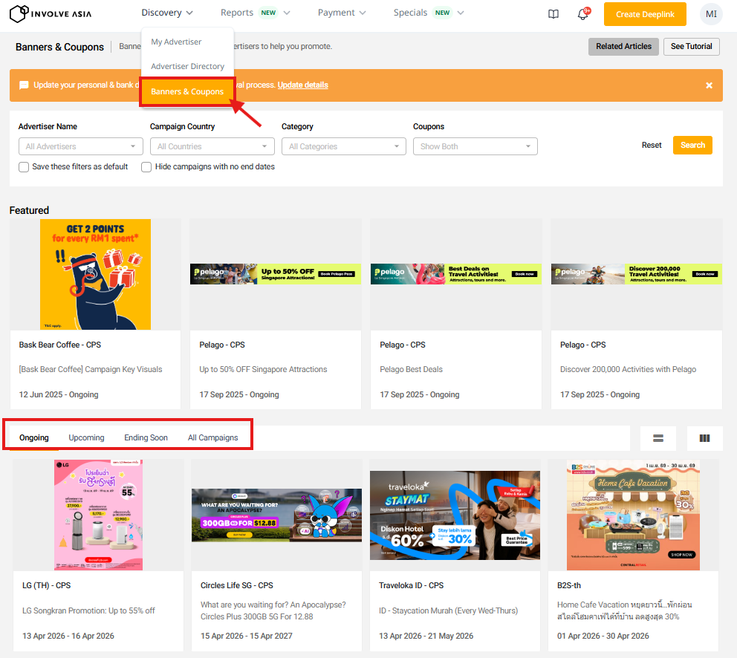
Task: Open the Advertiser Name dropdown
Action: 80,146
